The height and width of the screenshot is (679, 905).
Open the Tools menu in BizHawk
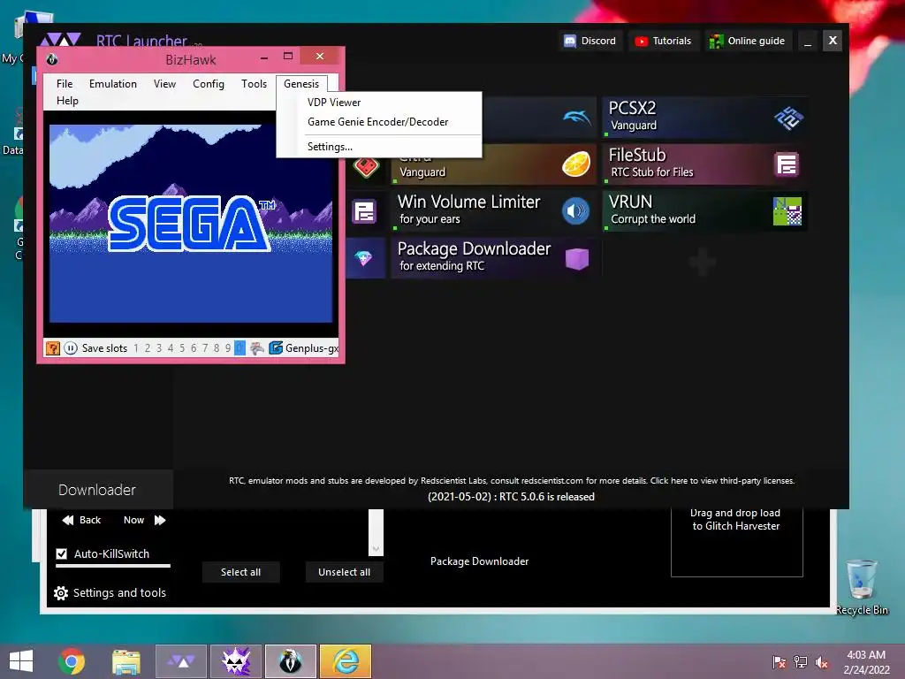(x=254, y=84)
